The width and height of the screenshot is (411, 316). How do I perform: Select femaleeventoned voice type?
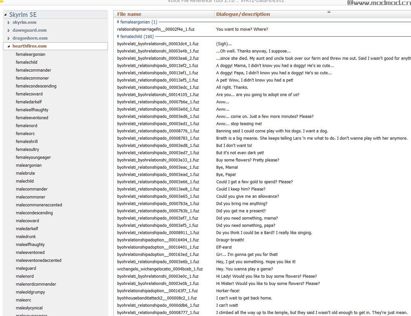tap(32, 118)
